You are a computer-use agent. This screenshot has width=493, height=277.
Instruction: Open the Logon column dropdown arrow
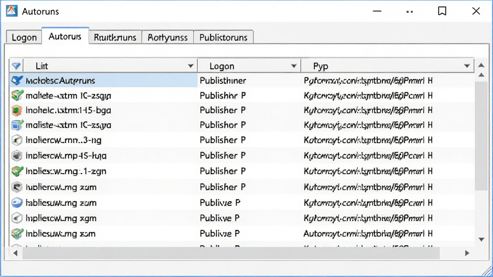[x=294, y=66]
